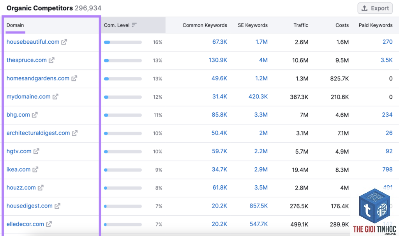The height and width of the screenshot is (236, 399).
Task: Sort by Common Keywords column header
Action: [205, 25]
